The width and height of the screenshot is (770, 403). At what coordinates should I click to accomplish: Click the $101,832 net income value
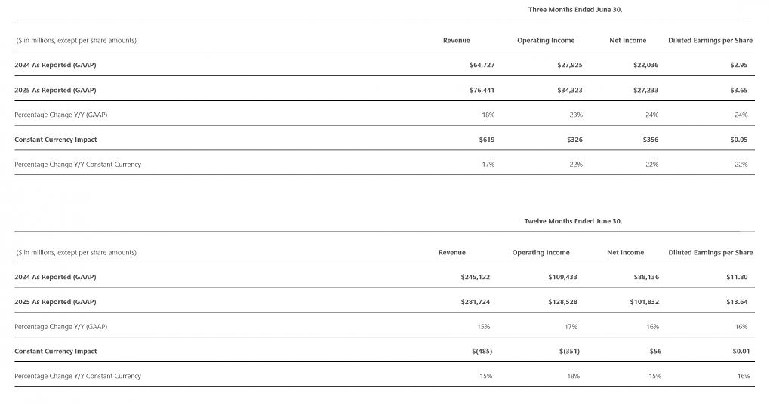pos(644,302)
